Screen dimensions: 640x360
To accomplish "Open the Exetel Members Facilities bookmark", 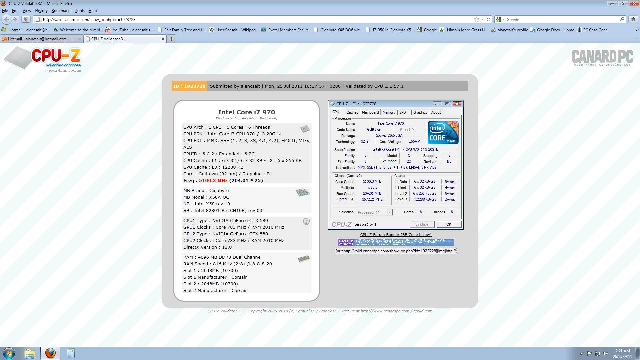I will [x=286, y=30].
